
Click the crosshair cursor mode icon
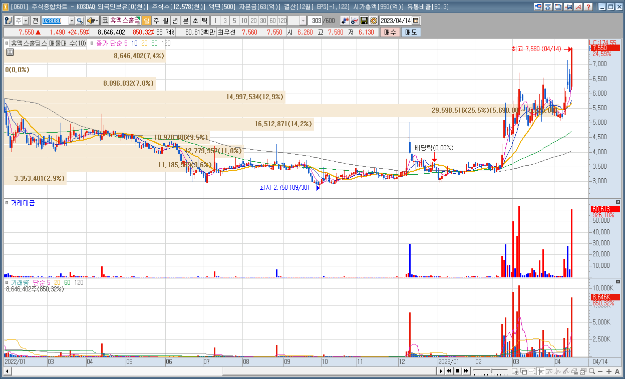[541, 371]
